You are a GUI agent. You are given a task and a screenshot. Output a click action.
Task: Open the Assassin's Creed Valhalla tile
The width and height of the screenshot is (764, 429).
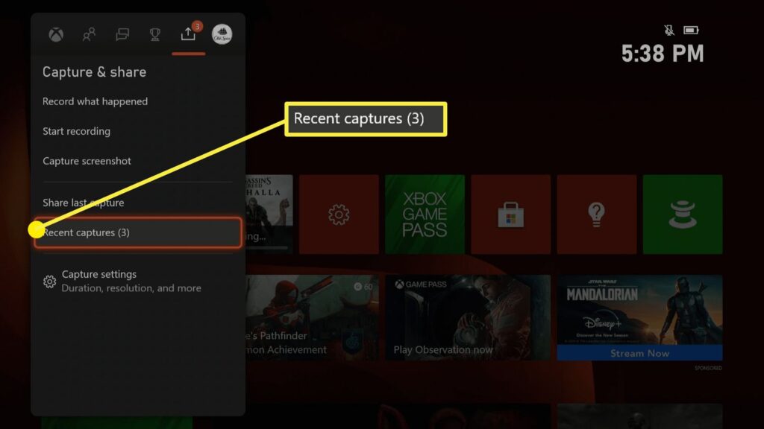pos(269,214)
